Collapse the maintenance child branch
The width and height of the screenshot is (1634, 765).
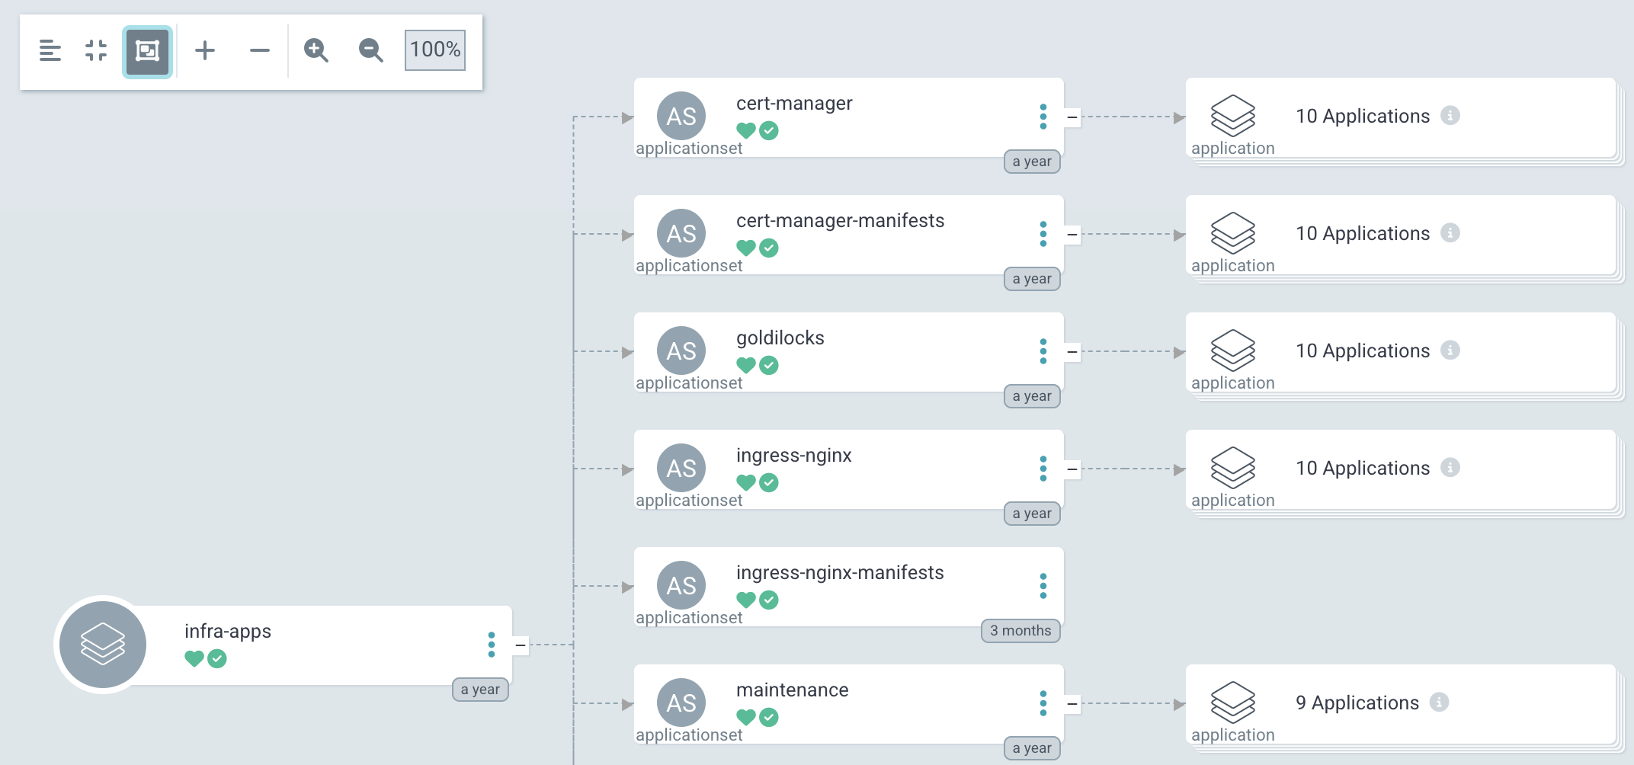1072,704
